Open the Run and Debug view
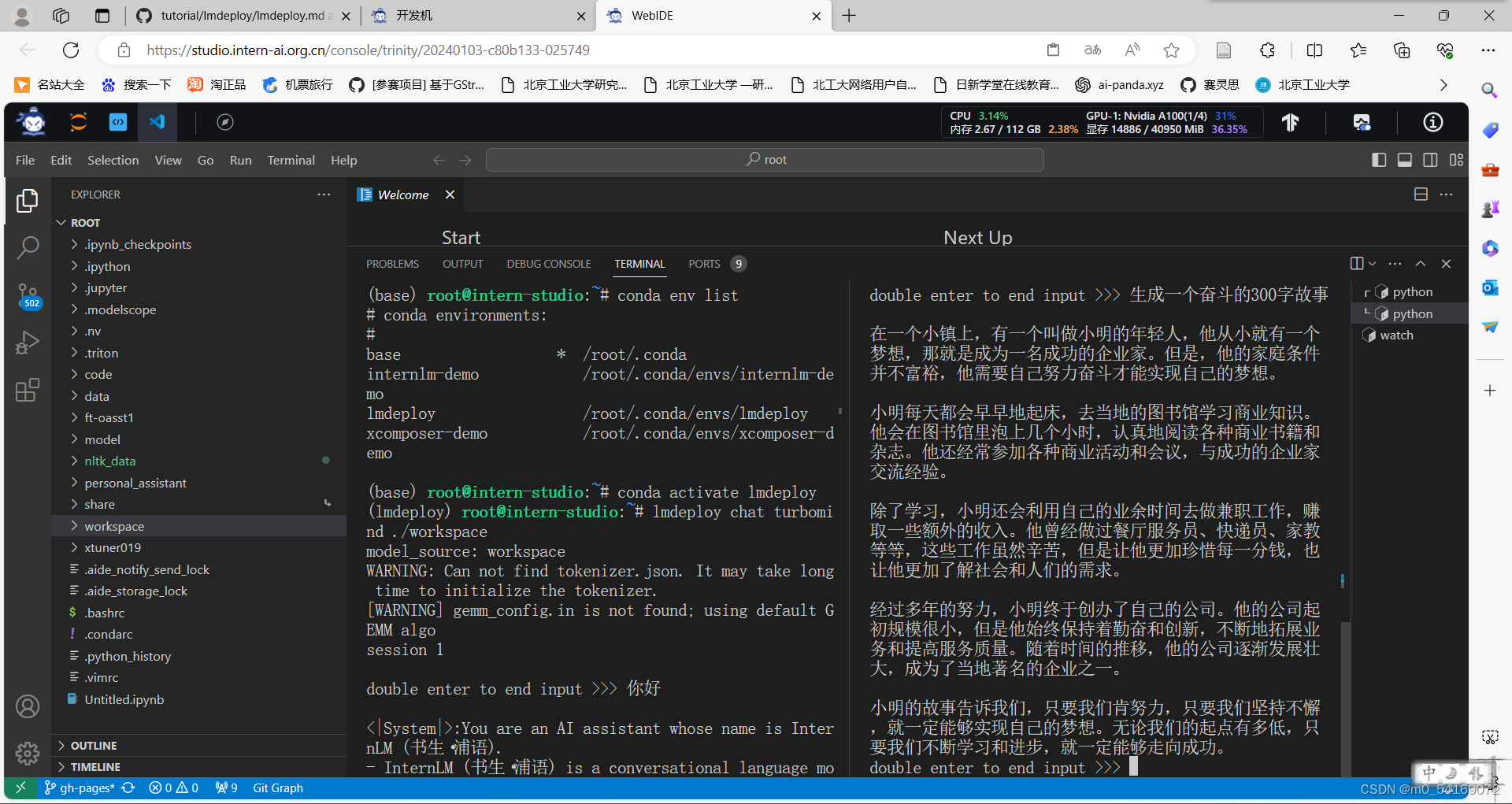This screenshot has height=804, width=1512. [28, 343]
